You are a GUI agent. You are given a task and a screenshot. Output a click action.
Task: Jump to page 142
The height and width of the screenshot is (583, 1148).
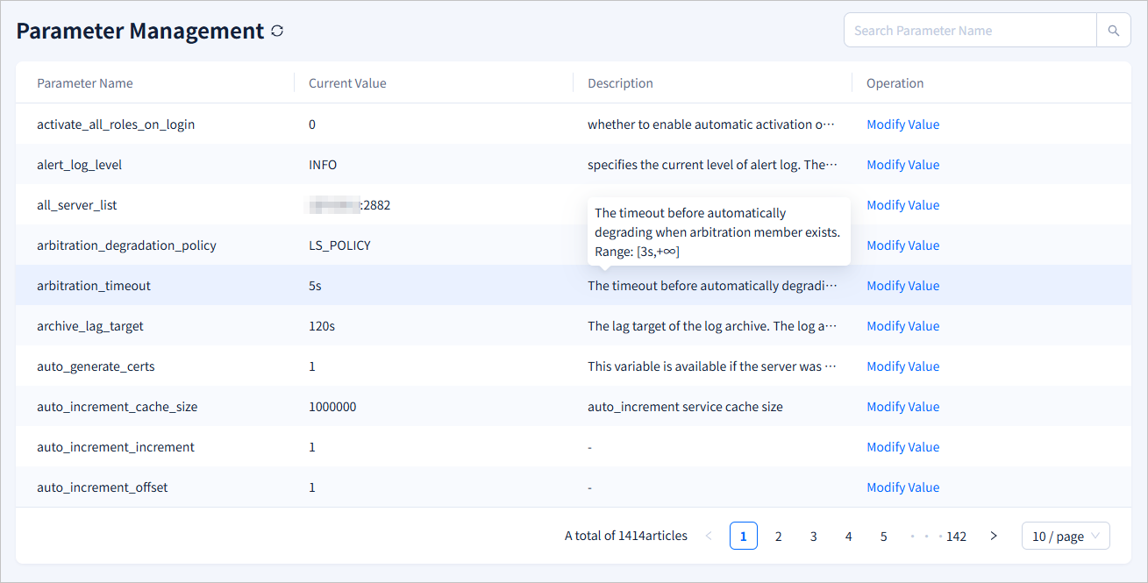point(956,536)
